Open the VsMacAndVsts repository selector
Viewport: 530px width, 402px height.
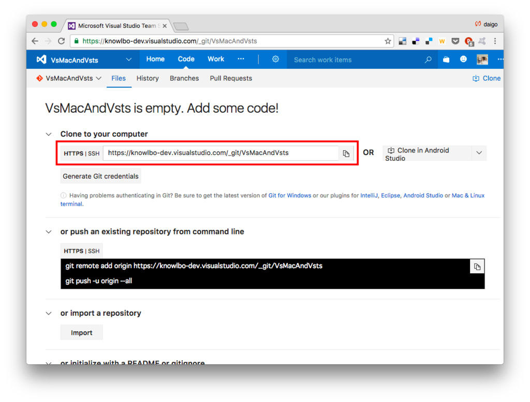tap(69, 79)
